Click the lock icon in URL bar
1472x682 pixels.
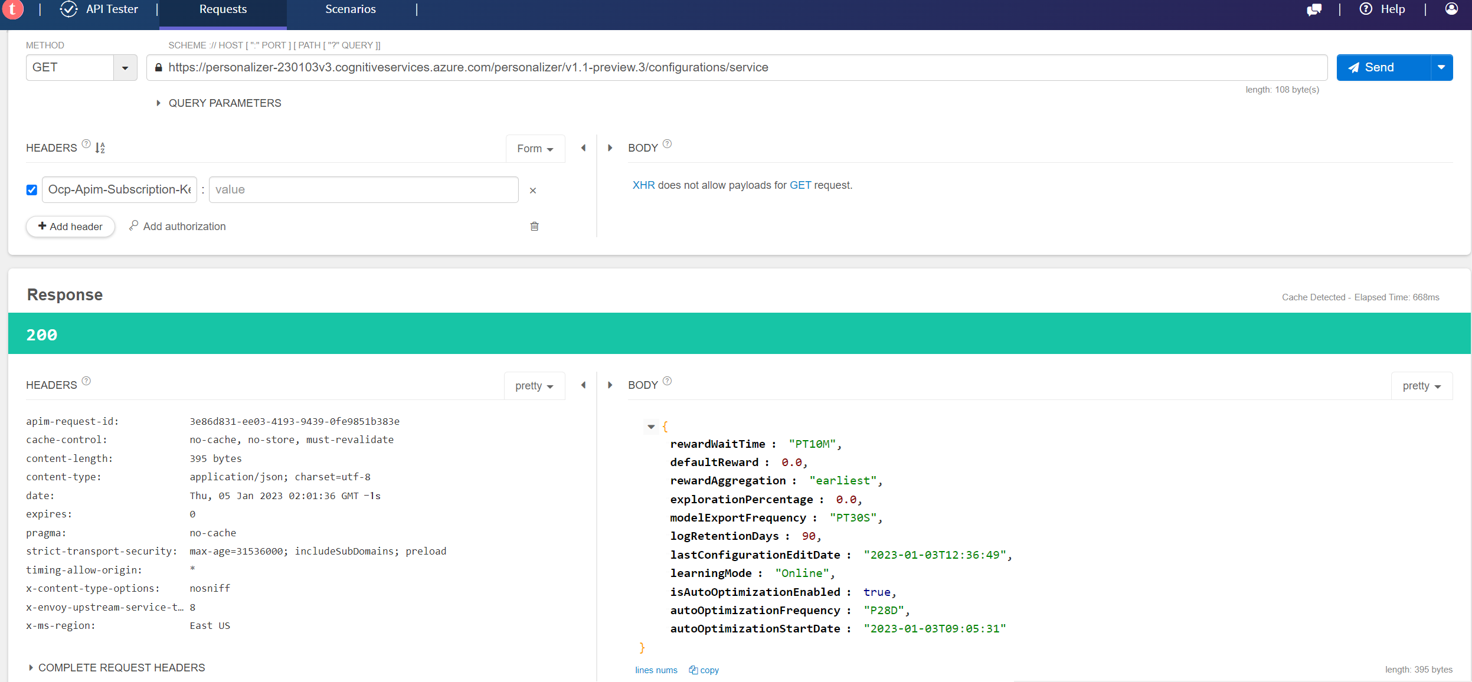[158, 68]
